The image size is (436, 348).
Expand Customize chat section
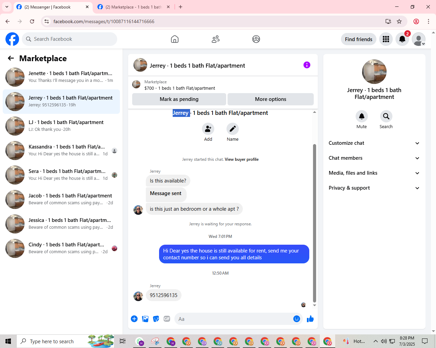(x=374, y=143)
